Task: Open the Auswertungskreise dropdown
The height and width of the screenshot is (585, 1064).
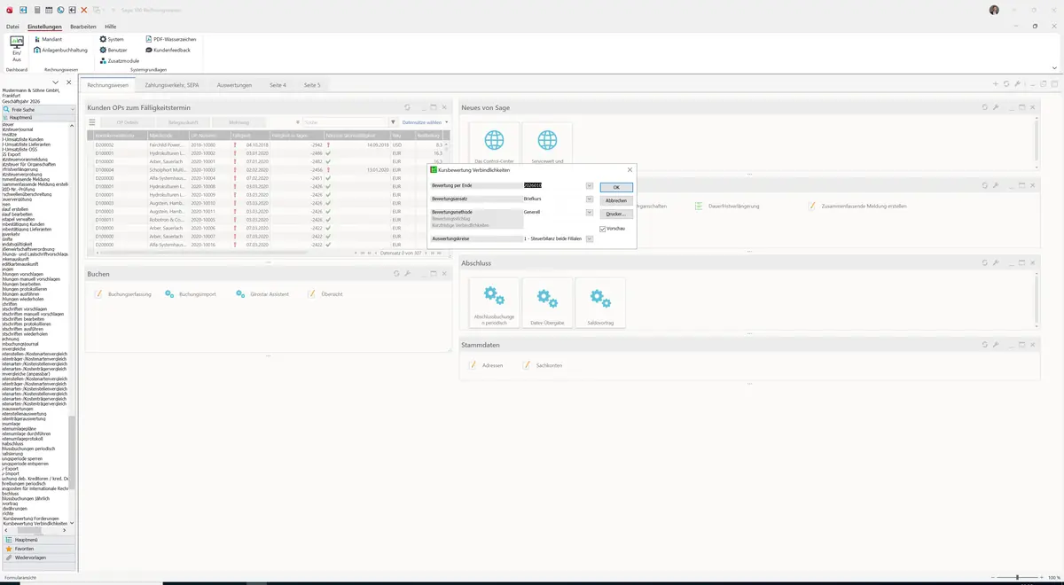Action: [590, 239]
